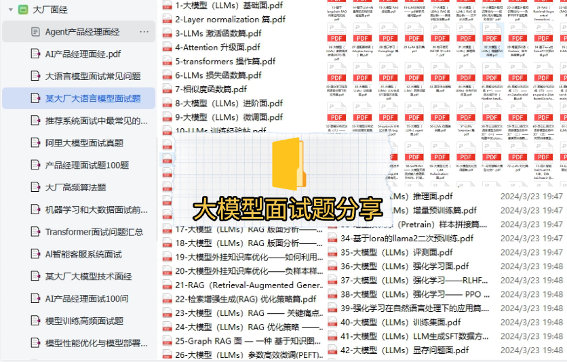This screenshot has width=567, height=362.
Task: Click the document icon beside Transformer面试问题汇总
Action: coord(35,232)
